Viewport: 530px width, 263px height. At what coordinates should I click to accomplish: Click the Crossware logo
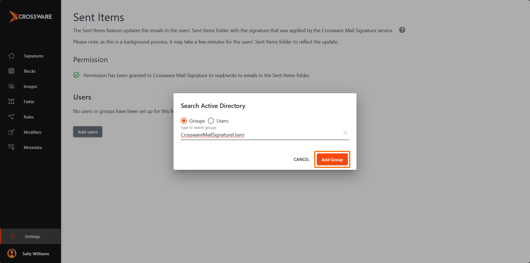pos(30,17)
